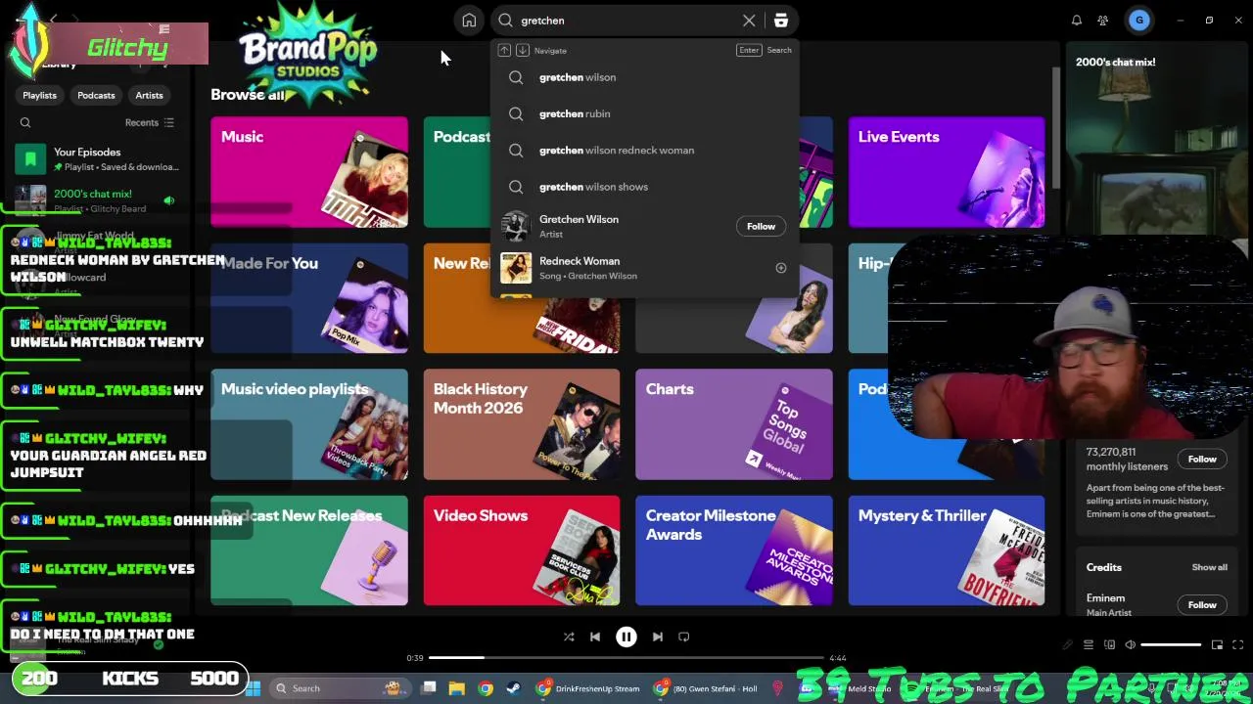Open the mini player icon
The width and height of the screenshot is (1253, 704).
1217,645
